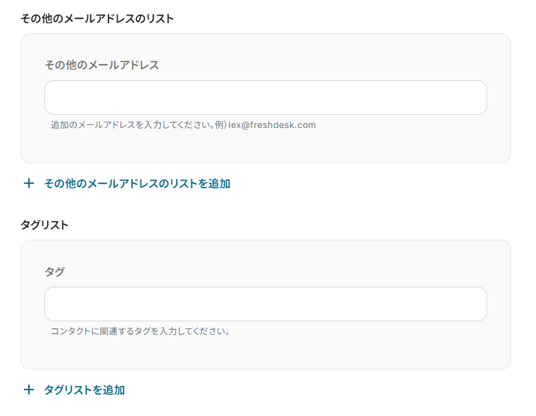Click the その他のメールアドレス field label
536x416 pixels.
[x=102, y=65]
